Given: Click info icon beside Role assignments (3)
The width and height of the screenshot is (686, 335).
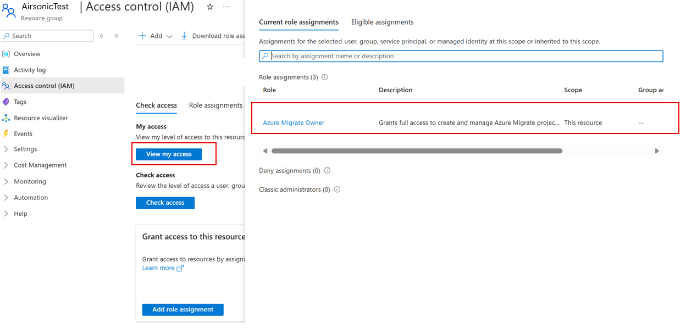Looking at the screenshot, I should click(x=324, y=77).
